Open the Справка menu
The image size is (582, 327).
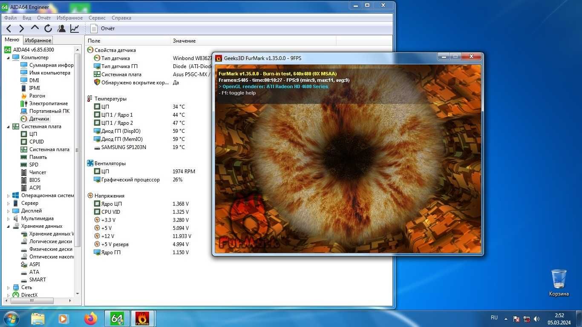121,18
